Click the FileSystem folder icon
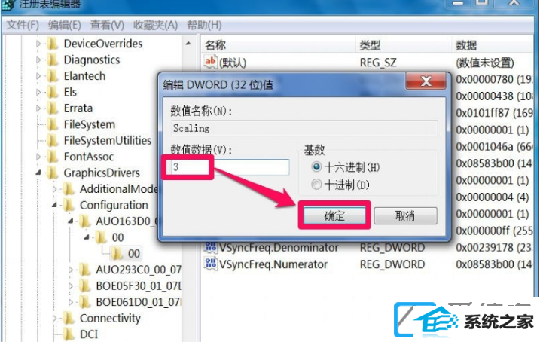Image resolution: width=540 pixels, height=342 pixels. point(53,124)
